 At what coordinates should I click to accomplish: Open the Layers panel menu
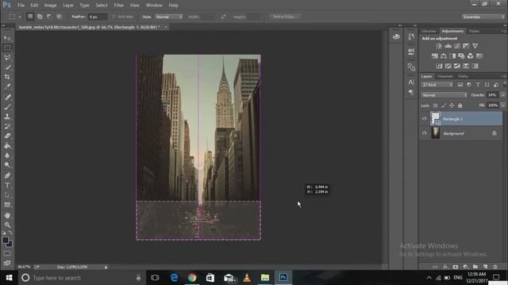coord(503,77)
